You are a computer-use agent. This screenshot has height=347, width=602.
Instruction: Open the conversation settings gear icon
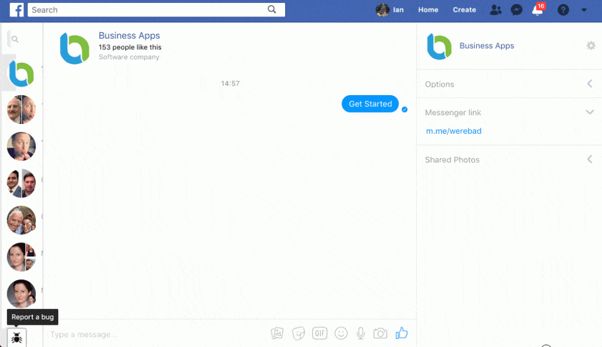coord(591,46)
